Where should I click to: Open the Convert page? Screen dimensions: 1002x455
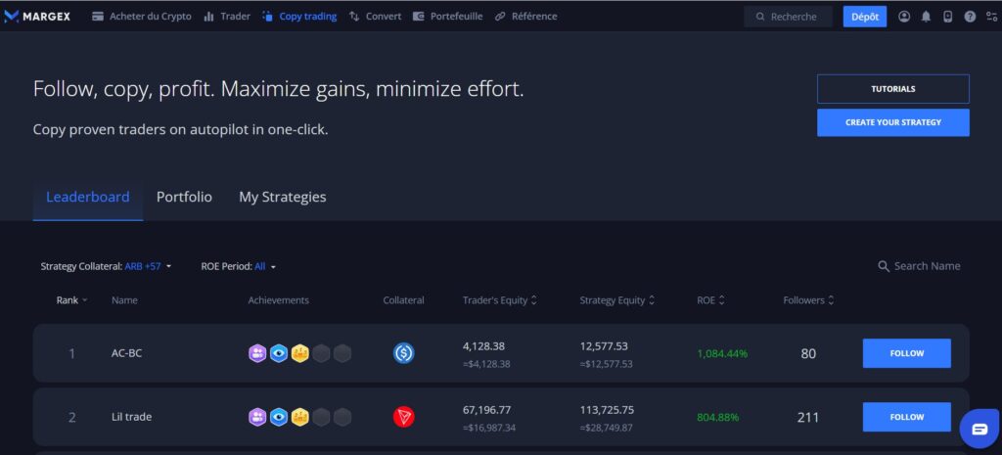point(376,17)
